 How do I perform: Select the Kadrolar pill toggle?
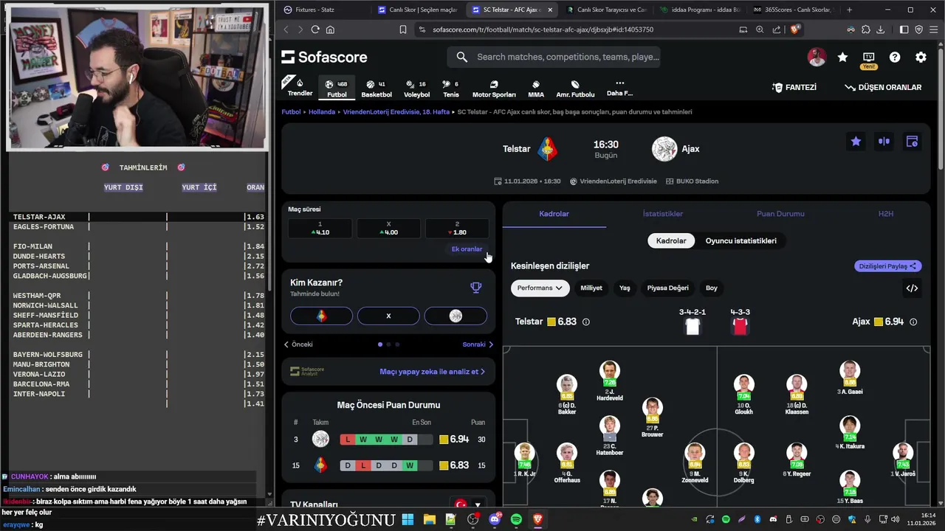(x=671, y=240)
